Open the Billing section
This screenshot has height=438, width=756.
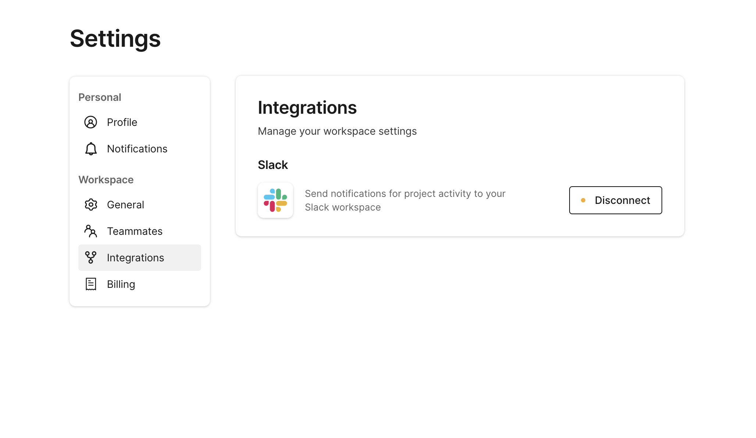(x=121, y=284)
